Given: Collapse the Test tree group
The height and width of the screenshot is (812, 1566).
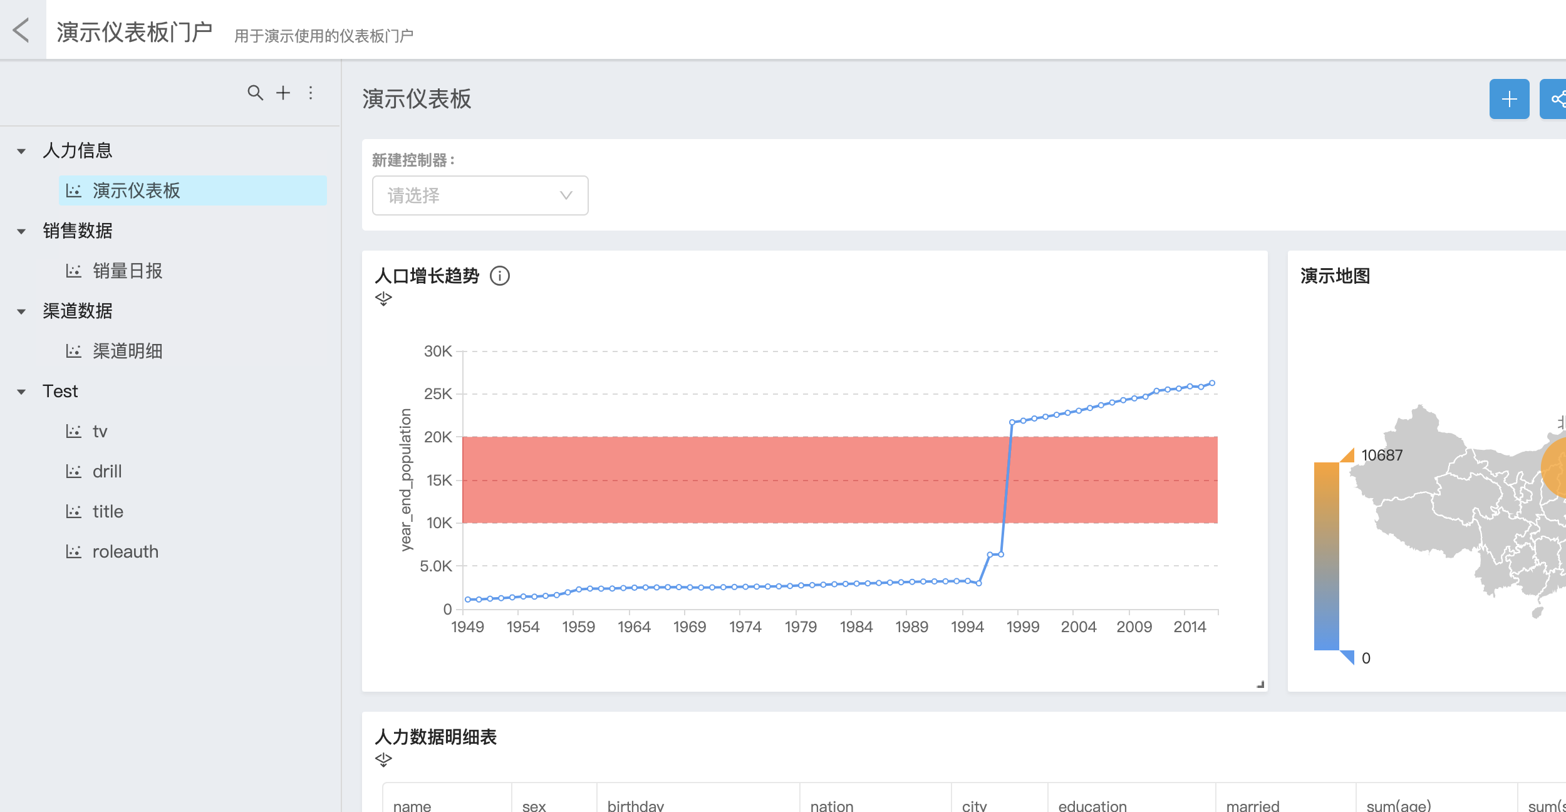Looking at the screenshot, I should click(21, 392).
